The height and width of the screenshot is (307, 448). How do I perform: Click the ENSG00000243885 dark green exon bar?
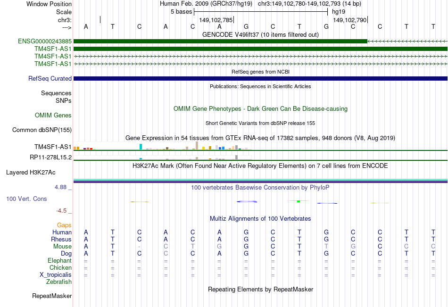pyautogui.click(x=220, y=41)
